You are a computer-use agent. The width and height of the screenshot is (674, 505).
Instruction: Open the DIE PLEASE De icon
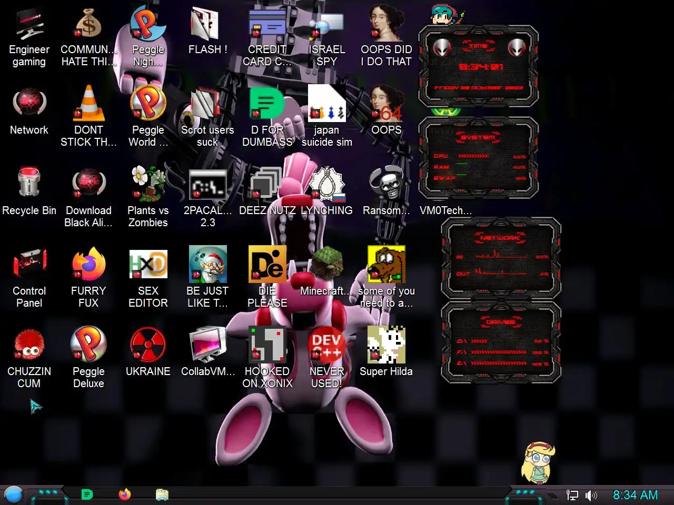tap(267, 278)
